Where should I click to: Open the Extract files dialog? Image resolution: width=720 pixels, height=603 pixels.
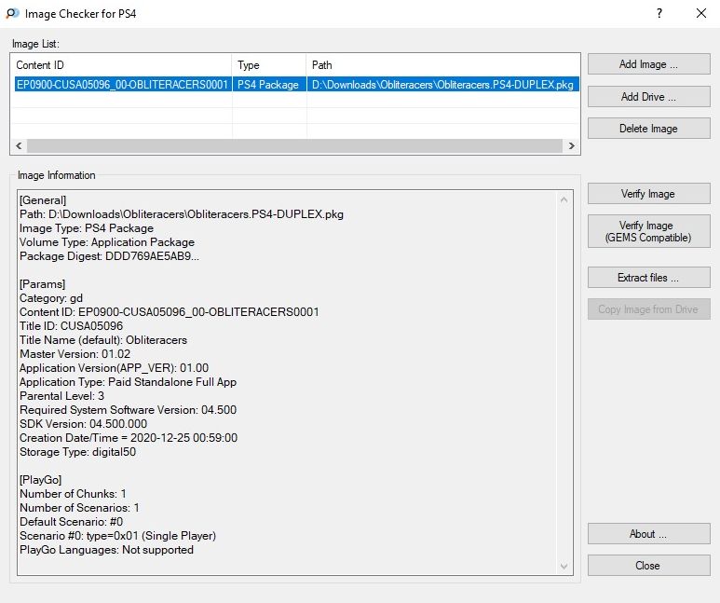coord(649,278)
